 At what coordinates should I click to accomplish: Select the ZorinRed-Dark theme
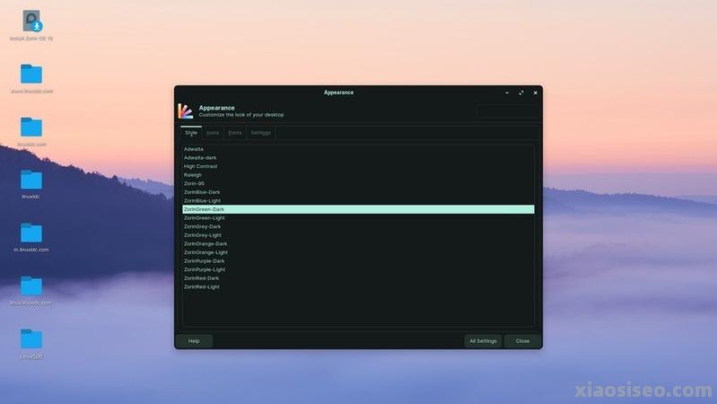pos(358,278)
